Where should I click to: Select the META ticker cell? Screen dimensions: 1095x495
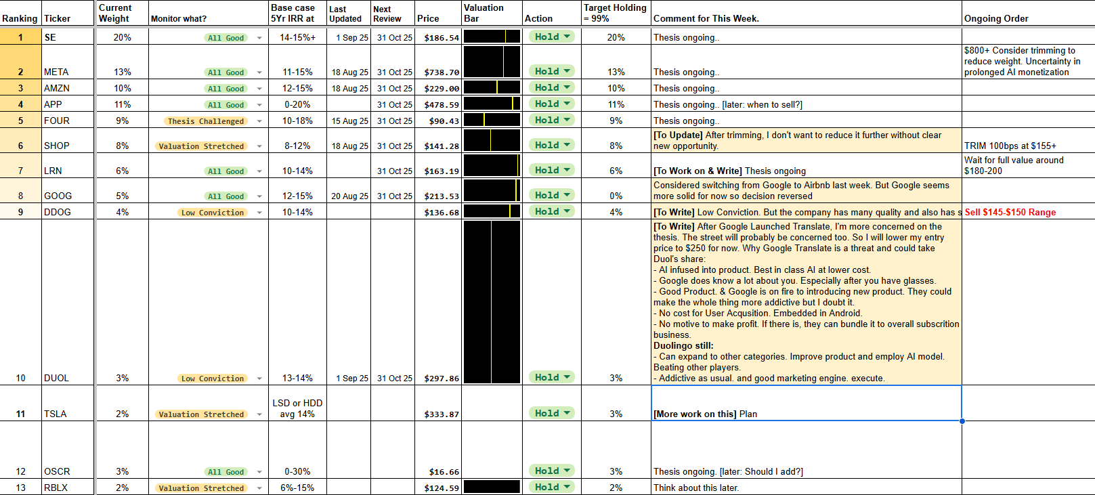pyautogui.click(x=68, y=62)
